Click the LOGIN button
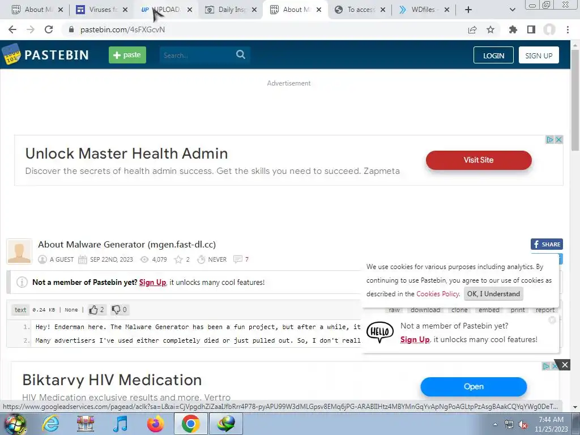Image resolution: width=580 pixels, height=435 pixels. click(493, 55)
